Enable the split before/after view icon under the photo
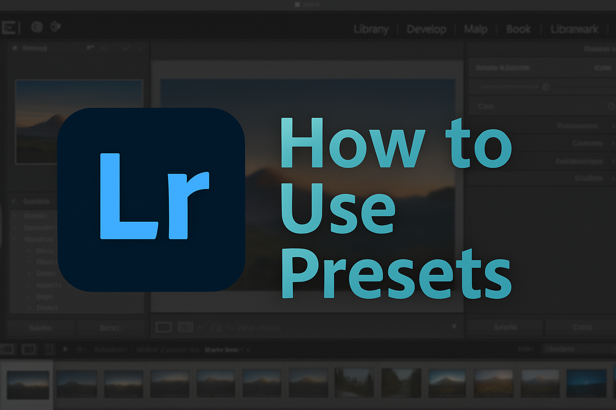This screenshot has width=616, height=410. [x=185, y=327]
